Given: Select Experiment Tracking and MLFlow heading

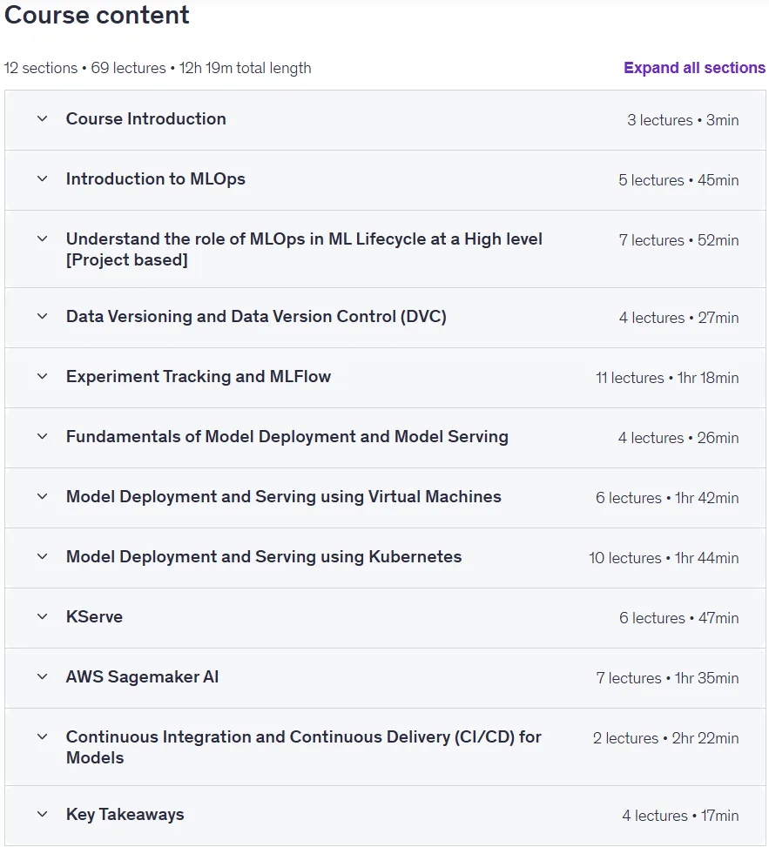Looking at the screenshot, I should [199, 377].
